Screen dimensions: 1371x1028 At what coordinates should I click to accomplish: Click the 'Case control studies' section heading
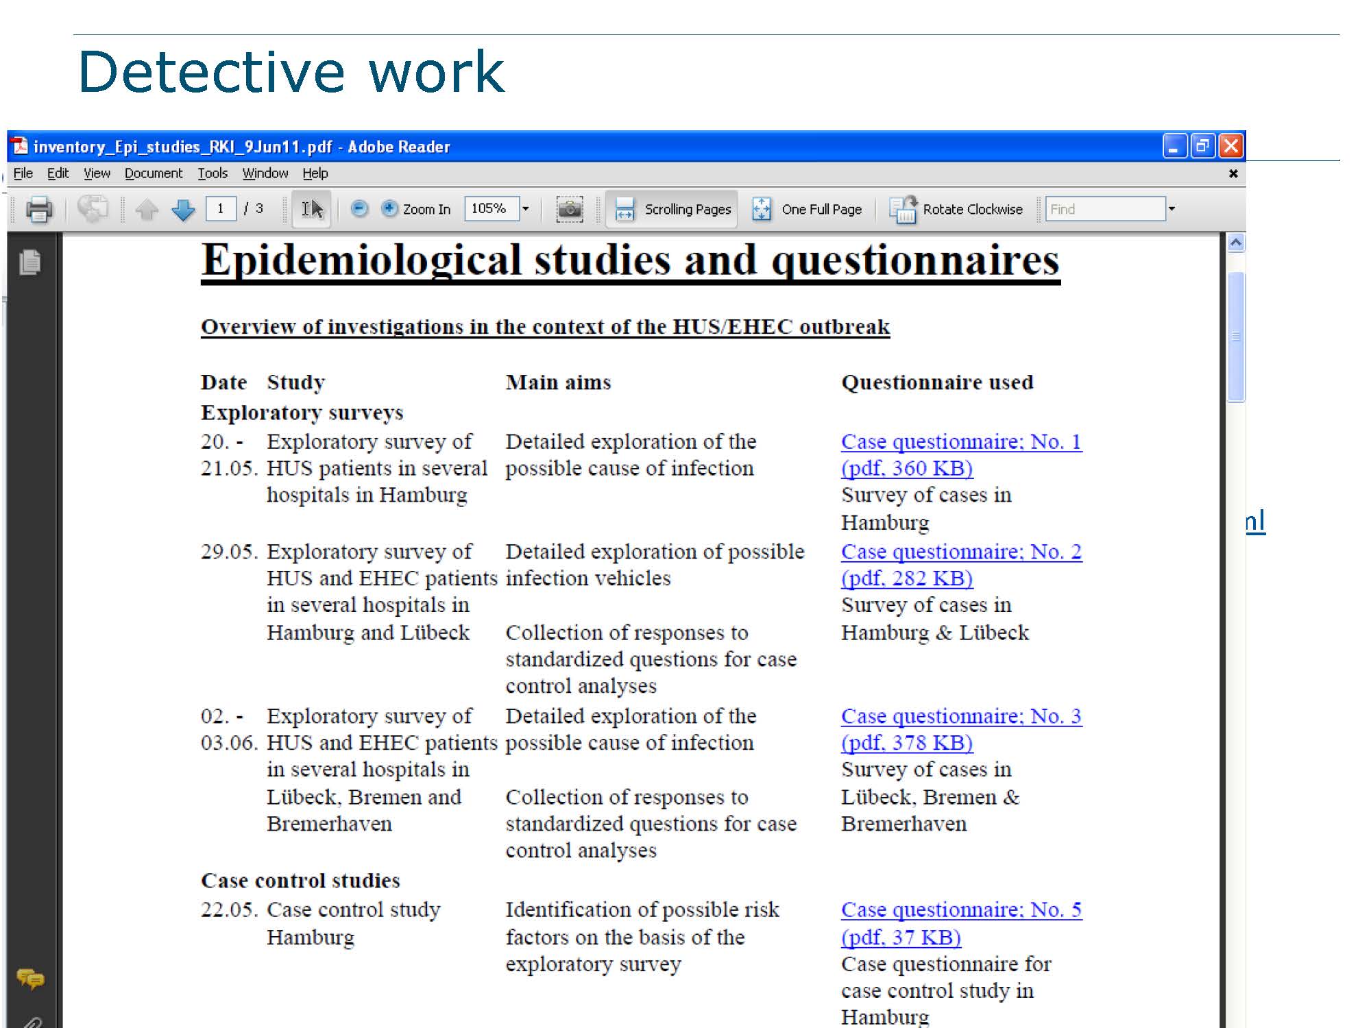pyautogui.click(x=300, y=880)
